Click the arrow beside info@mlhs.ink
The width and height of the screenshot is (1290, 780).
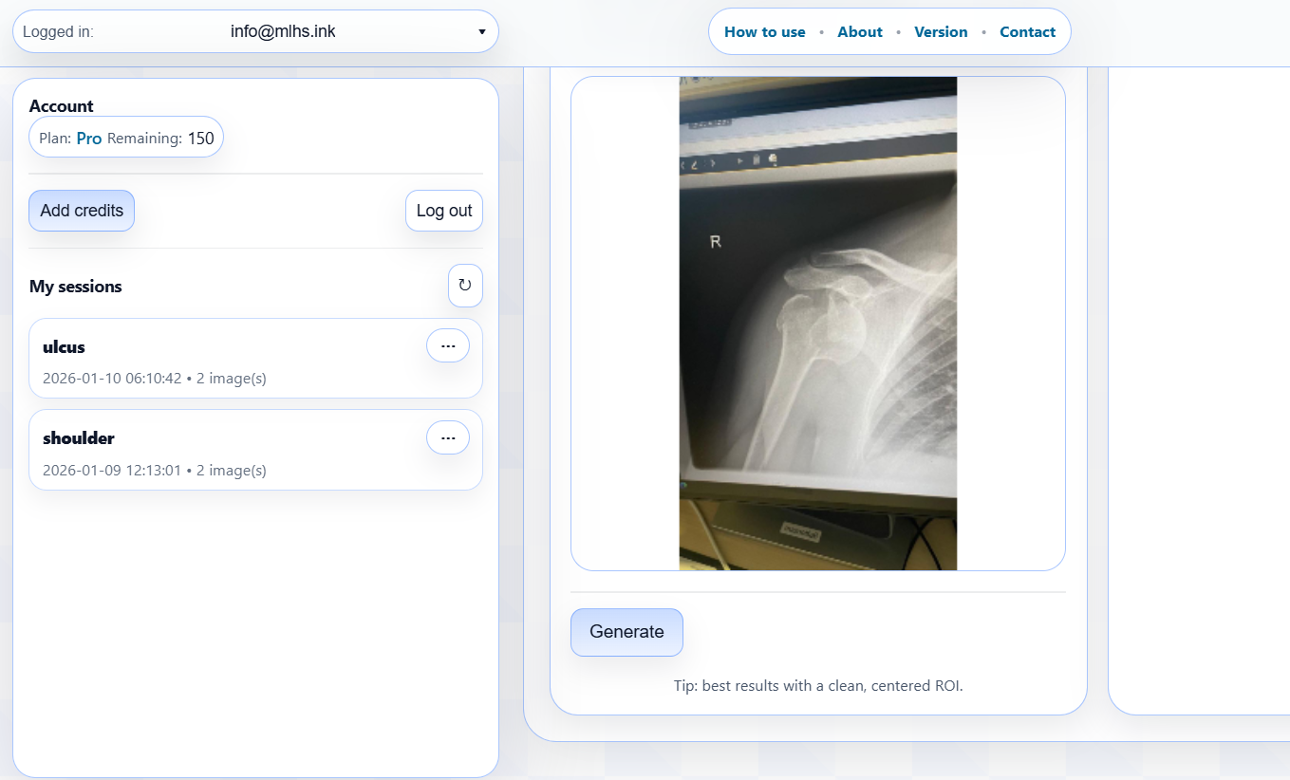pos(482,32)
